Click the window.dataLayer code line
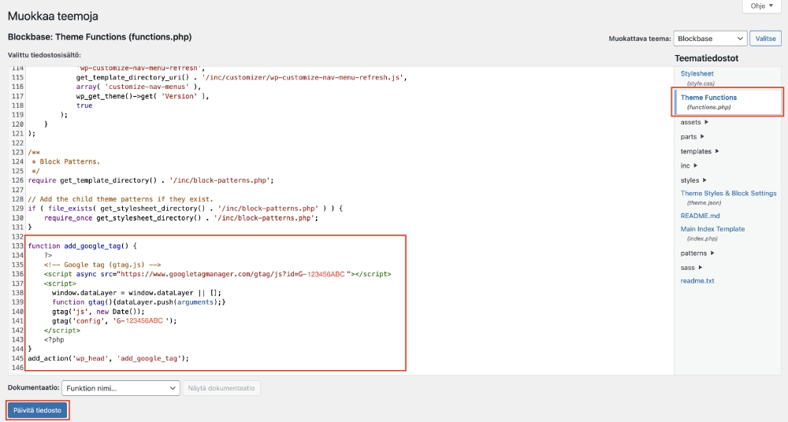 click(x=136, y=293)
